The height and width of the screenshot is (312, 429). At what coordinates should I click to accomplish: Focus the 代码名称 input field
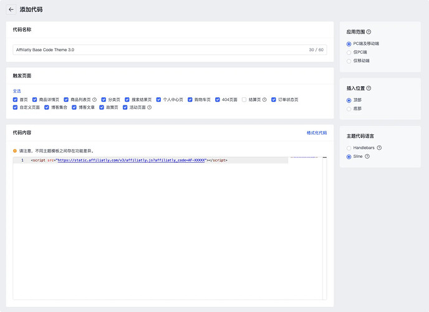[x=170, y=50]
